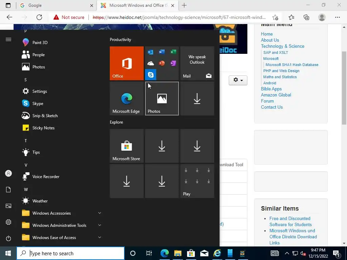Click the browser page scrollbar

(x=344, y=88)
